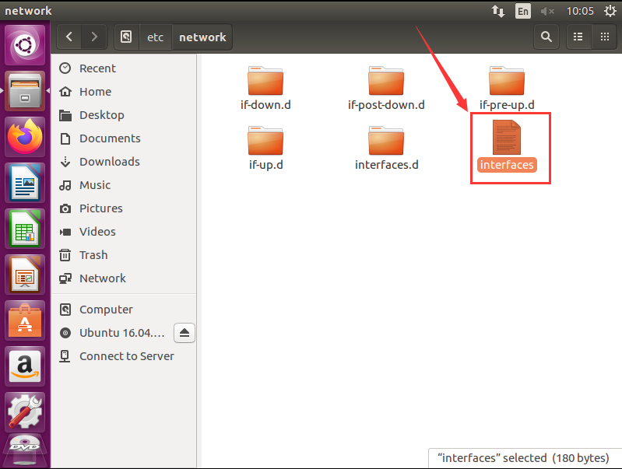Open Ubuntu Software center
Screen dimensions: 622x469
point(25,320)
